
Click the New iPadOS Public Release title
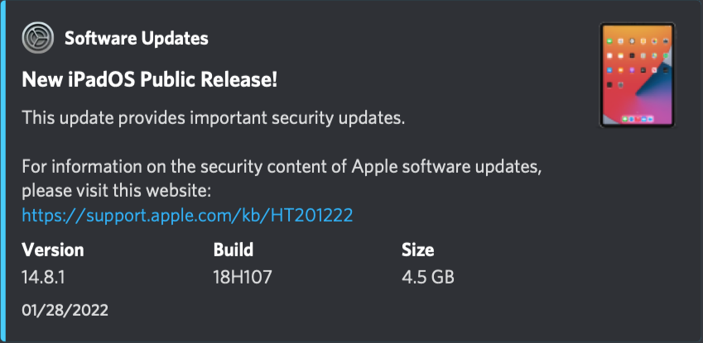149,80
